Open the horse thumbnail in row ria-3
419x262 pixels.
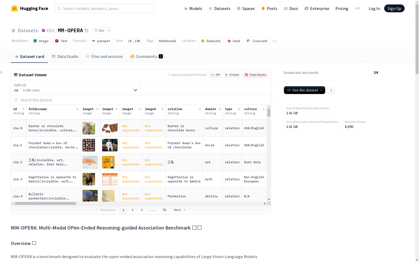click(89, 179)
